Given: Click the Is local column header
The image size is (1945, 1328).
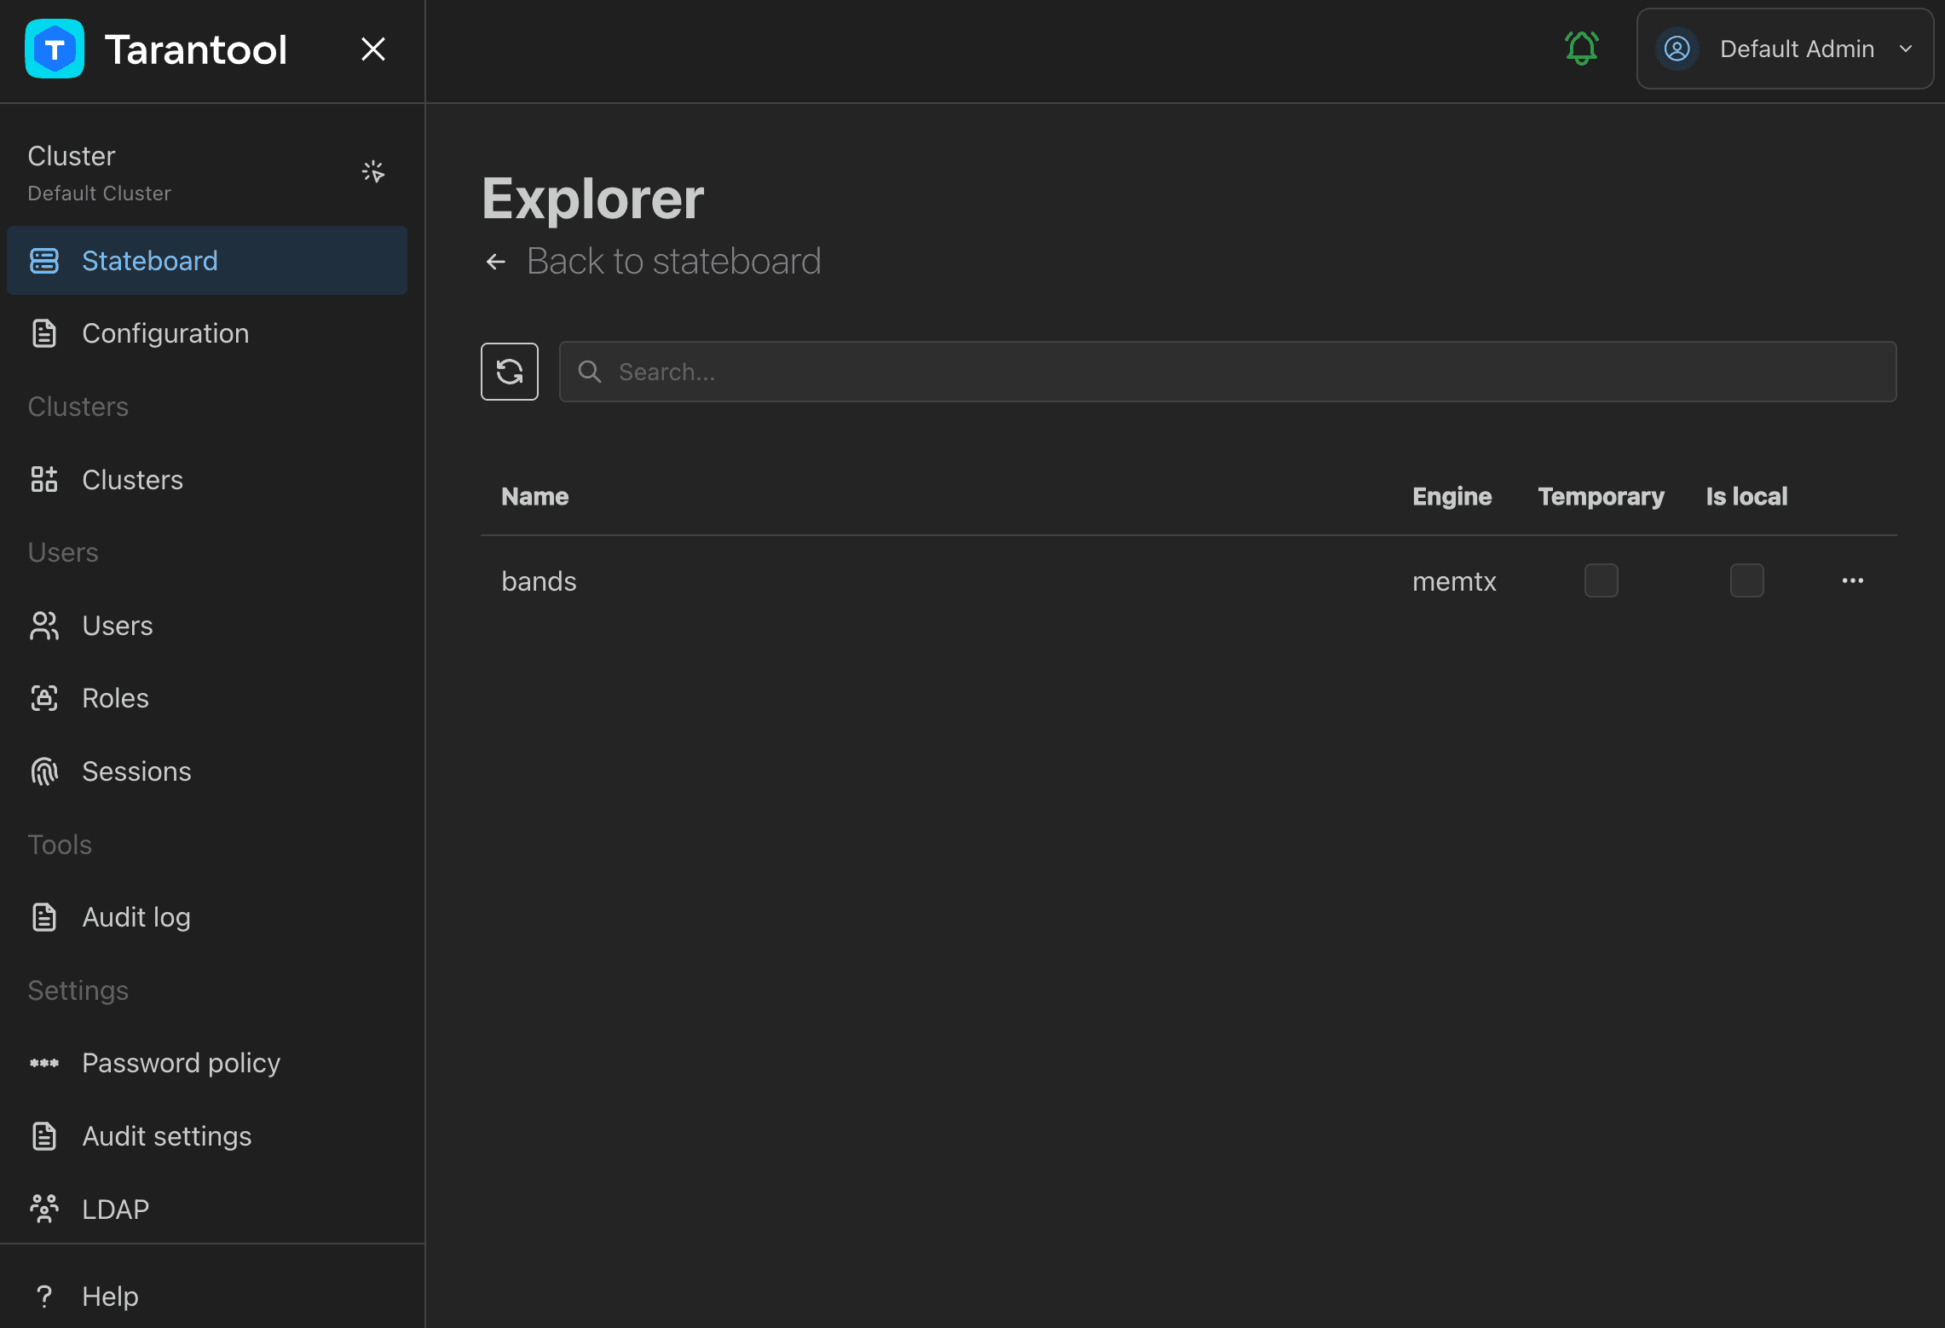Looking at the screenshot, I should [1746, 496].
